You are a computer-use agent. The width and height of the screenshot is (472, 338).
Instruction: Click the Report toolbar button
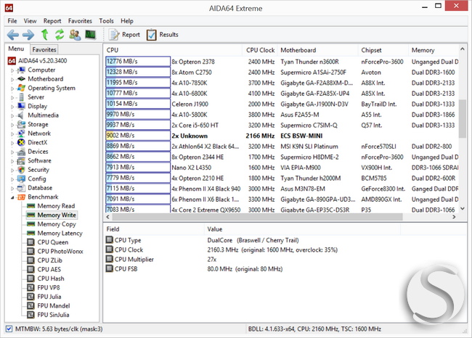pos(124,35)
